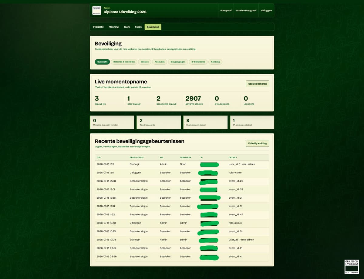Viewport: 364px width, 279px height.
Task: Log out with the Uitloggen link
Action: click(266, 10)
